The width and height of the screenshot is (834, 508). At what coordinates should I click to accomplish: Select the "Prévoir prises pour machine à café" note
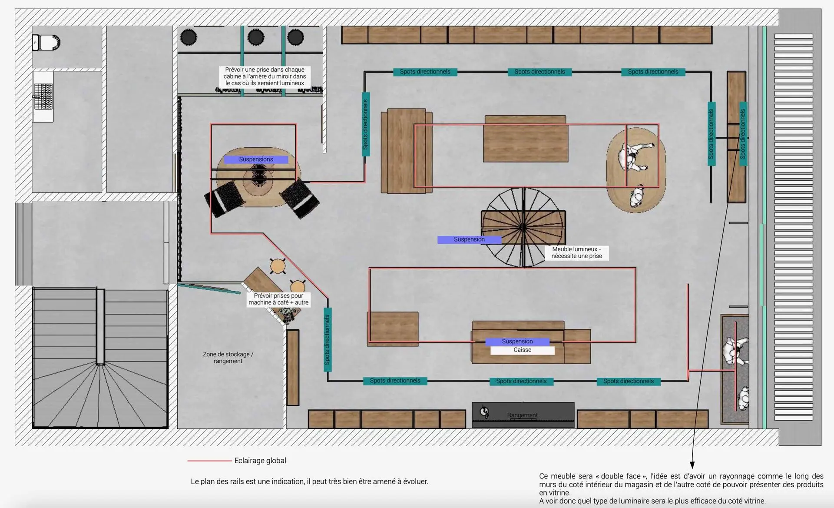click(x=278, y=299)
